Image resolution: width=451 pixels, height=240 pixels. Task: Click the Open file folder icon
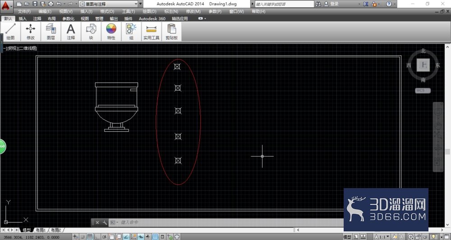coord(27,4)
